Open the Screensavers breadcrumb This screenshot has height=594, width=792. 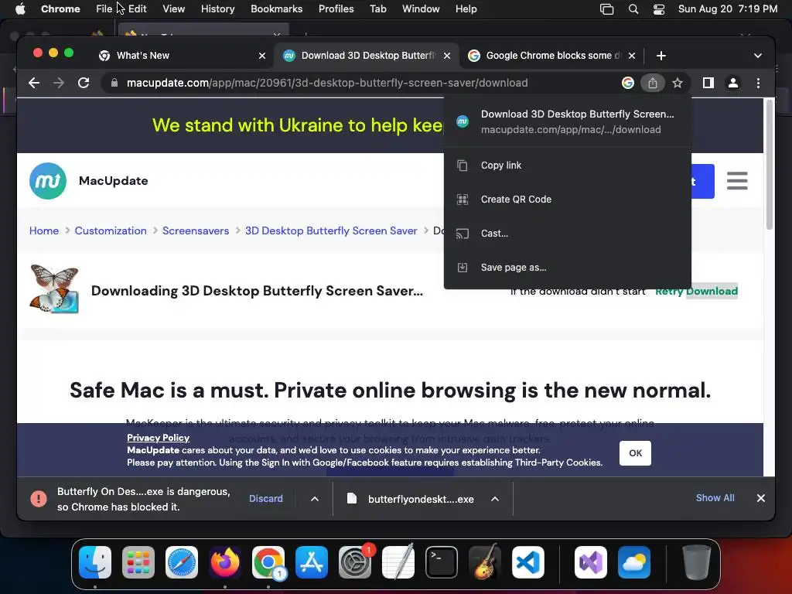click(x=196, y=230)
